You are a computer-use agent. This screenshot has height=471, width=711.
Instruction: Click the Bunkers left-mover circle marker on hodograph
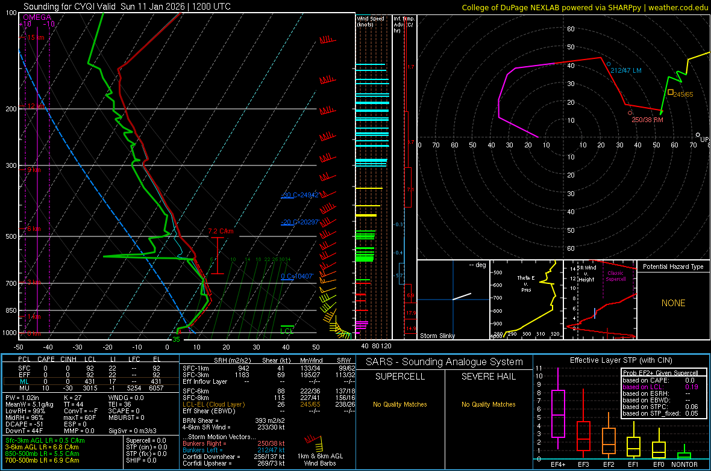(x=609, y=64)
